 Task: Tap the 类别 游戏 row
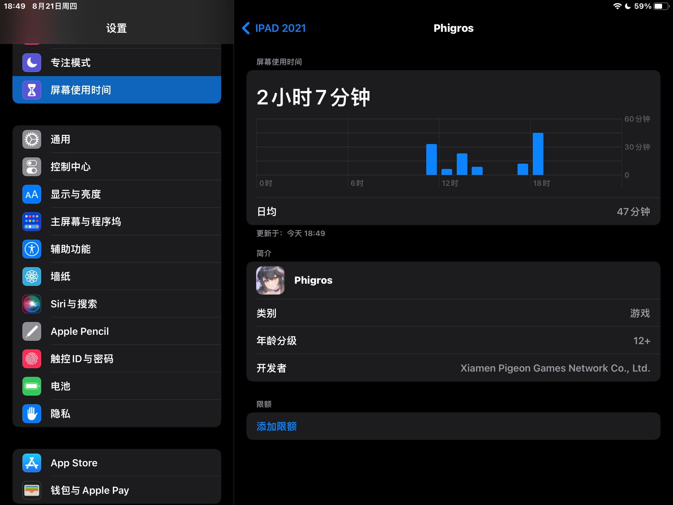453,313
